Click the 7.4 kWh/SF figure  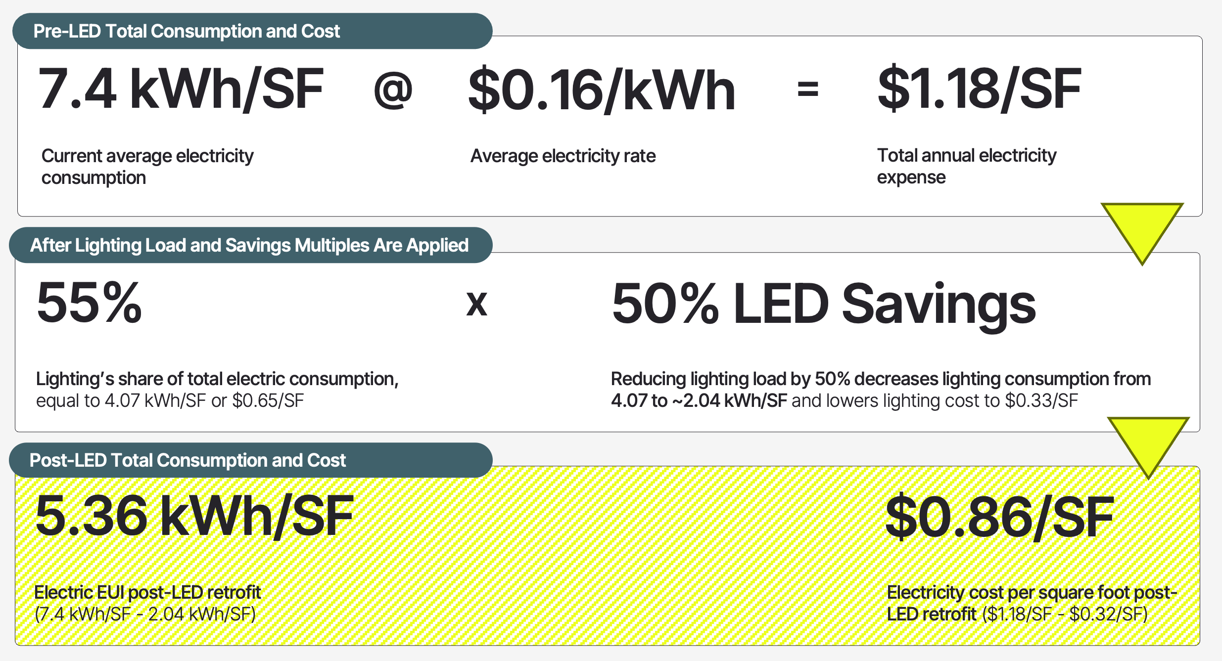pos(181,89)
